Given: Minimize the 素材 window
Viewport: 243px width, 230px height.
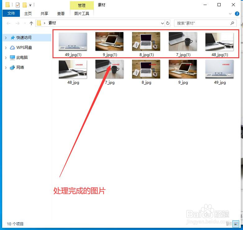Looking at the screenshot, I should [205, 5].
